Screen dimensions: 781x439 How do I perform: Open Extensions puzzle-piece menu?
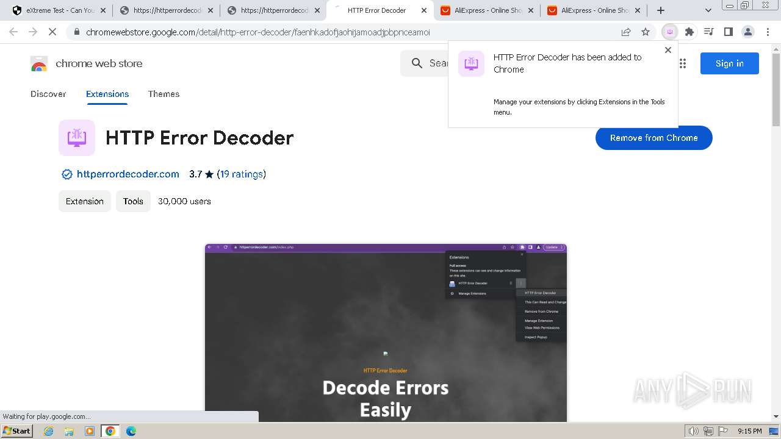click(x=689, y=32)
